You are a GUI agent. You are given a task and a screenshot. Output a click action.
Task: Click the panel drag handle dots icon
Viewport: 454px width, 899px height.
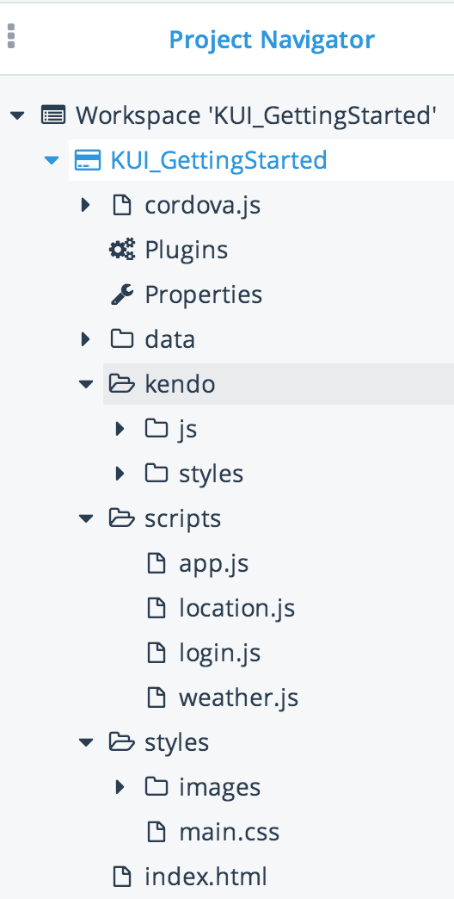coord(11,35)
